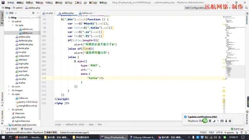
Task: Click the 4 spaces indent indicator
Action: (x=229, y=132)
